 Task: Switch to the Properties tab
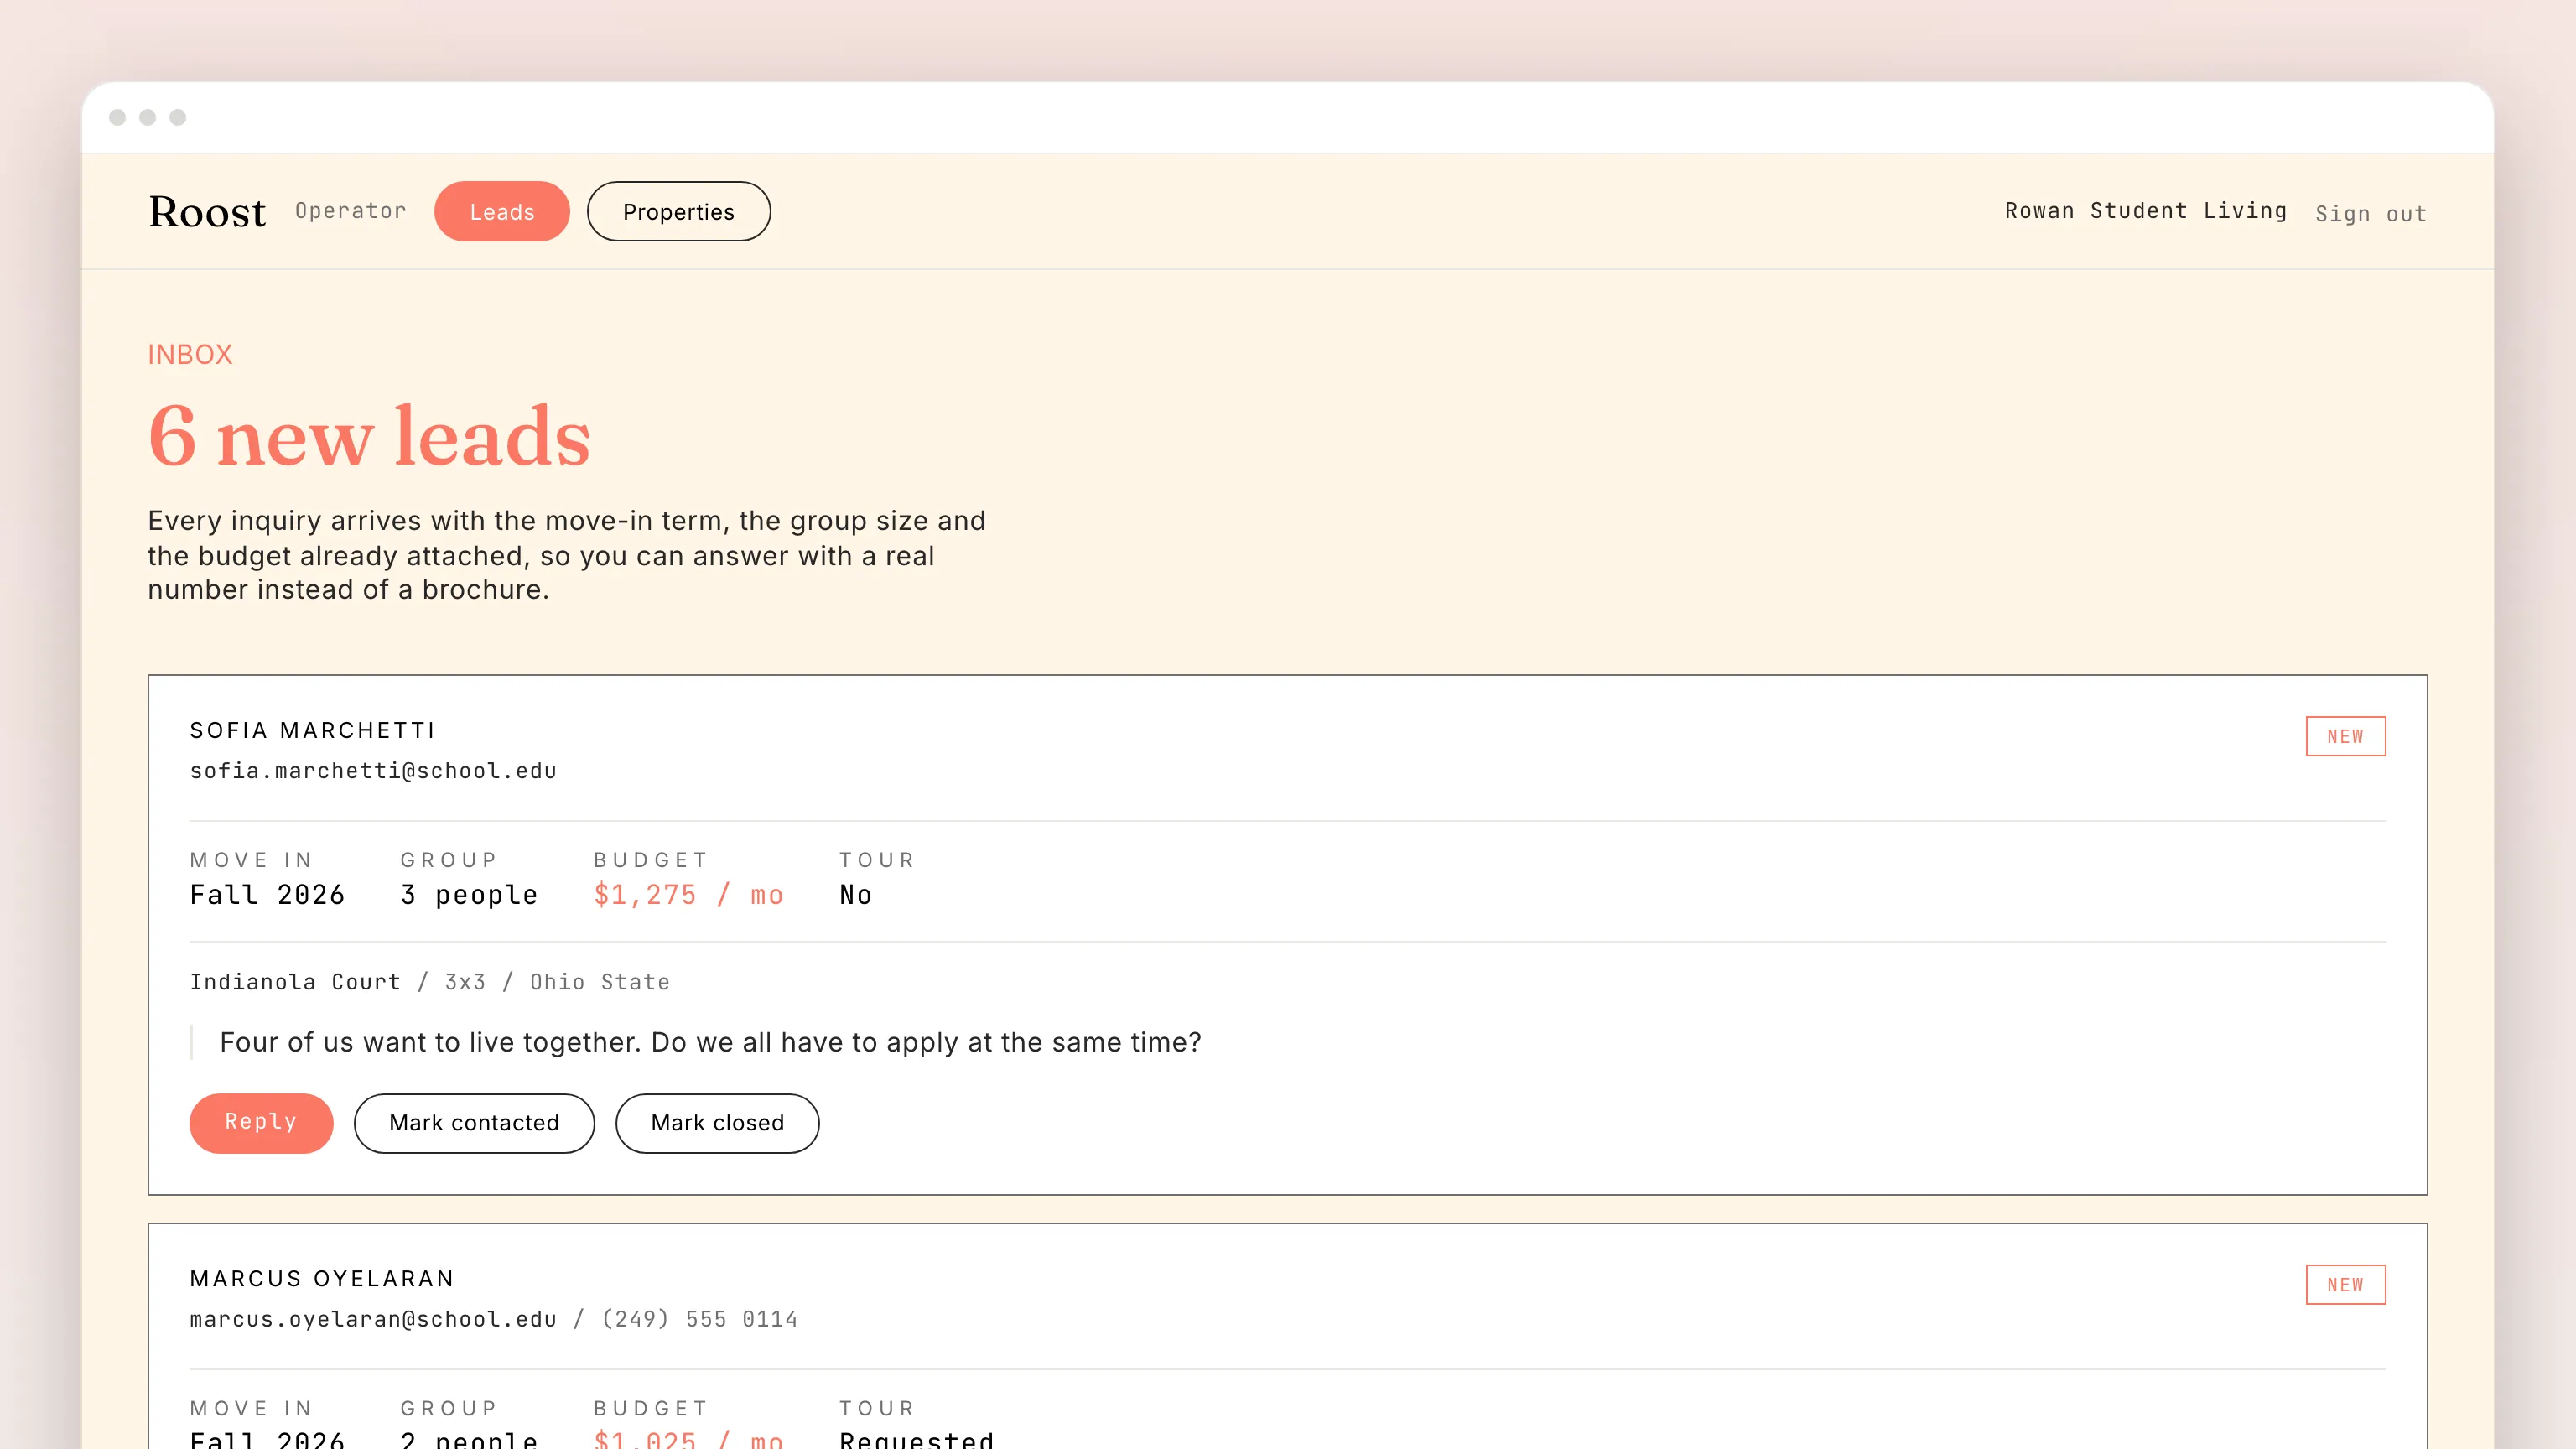click(x=678, y=211)
